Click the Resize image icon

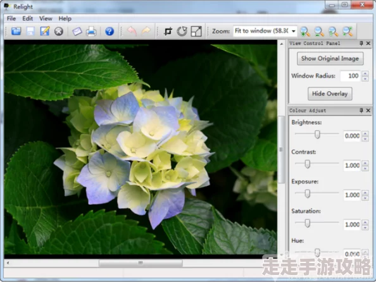196,31
